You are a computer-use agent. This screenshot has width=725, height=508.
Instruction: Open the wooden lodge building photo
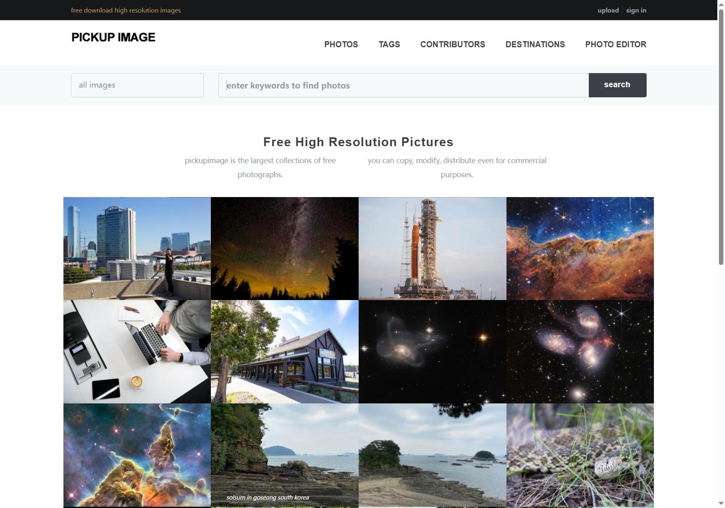tap(285, 352)
